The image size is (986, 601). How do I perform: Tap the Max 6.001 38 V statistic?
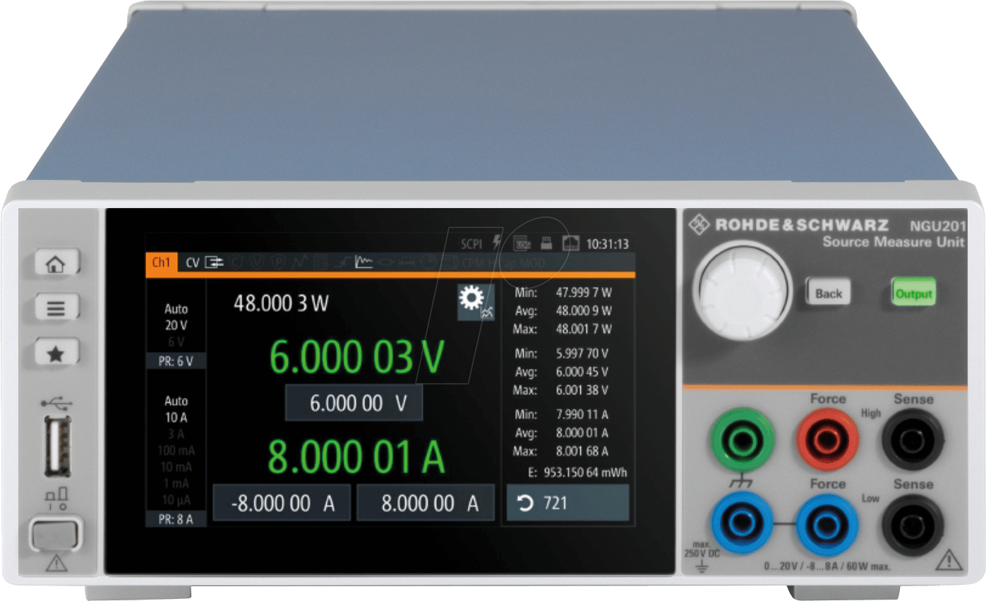561,389
